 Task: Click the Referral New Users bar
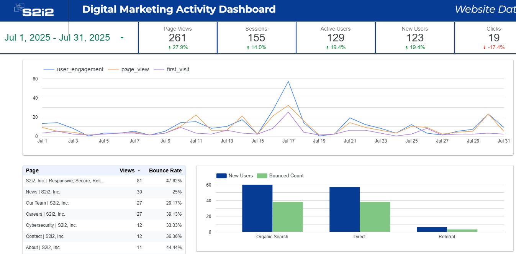[x=432, y=229]
